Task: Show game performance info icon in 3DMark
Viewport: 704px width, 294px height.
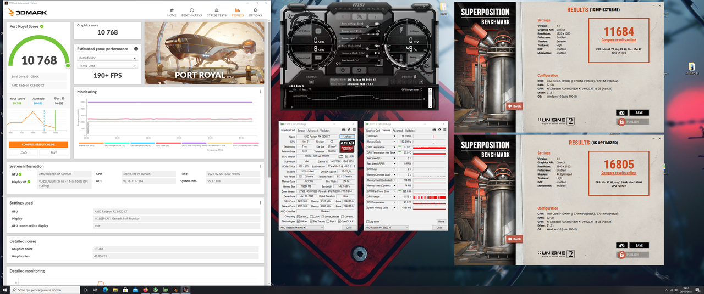Action: [136, 49]
